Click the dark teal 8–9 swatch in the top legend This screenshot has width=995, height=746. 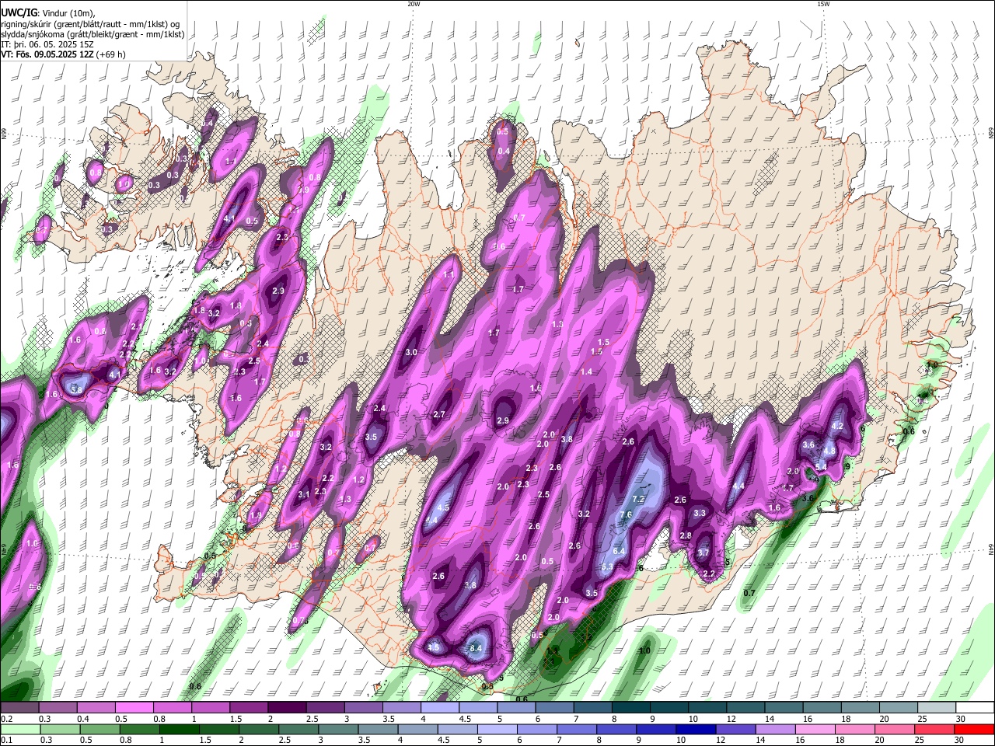pyautogui.click(x=631, y=708)
